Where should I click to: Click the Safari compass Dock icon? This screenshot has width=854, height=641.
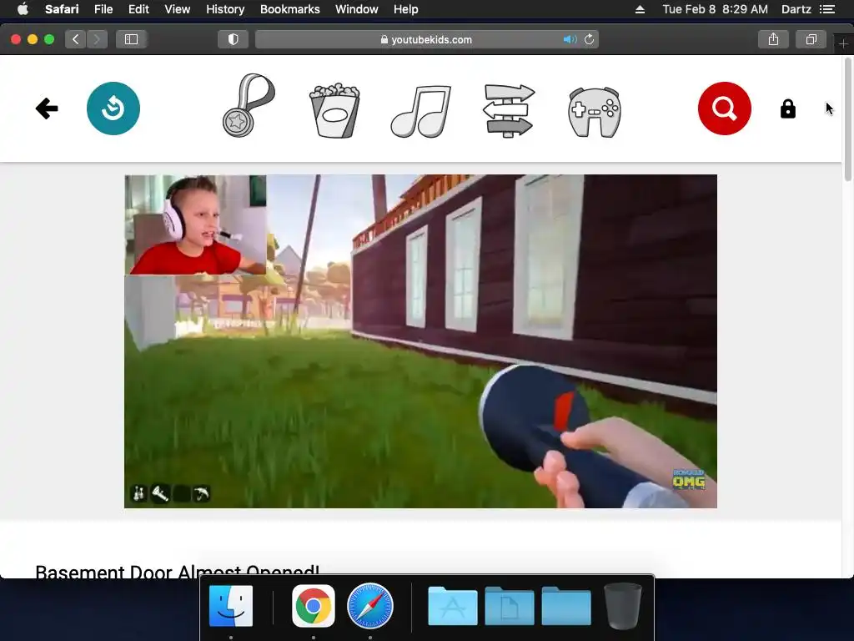point(369,606)
